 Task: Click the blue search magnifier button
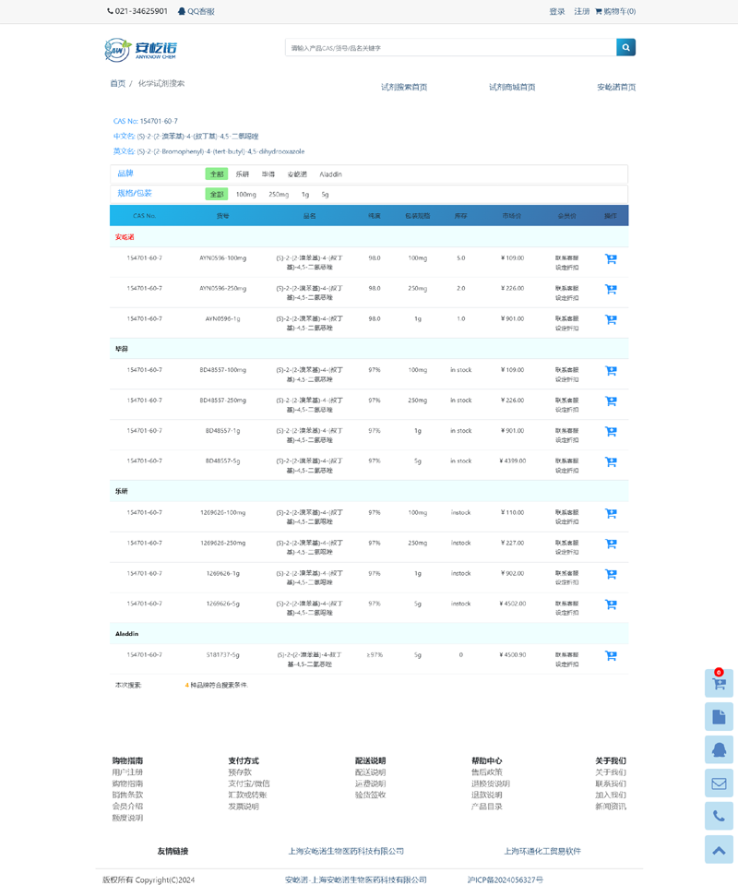(x=625, y=47)
